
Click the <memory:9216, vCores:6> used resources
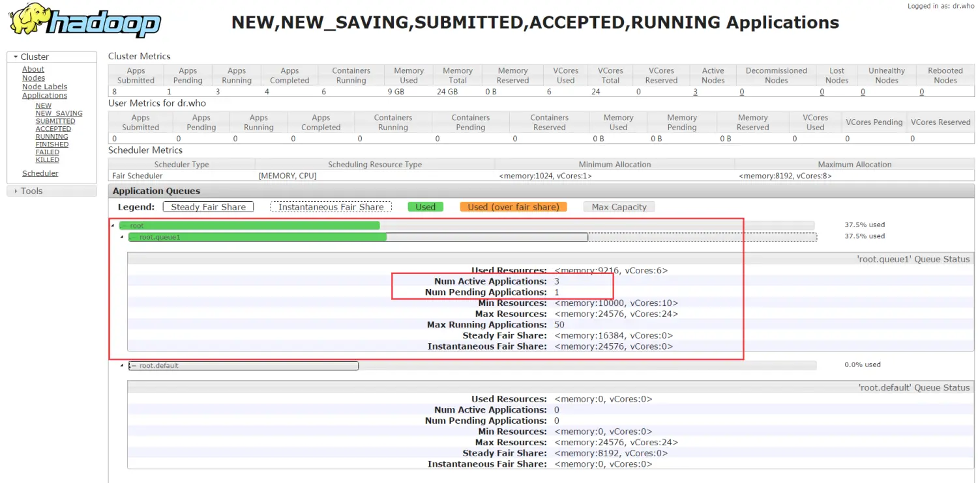click(611, 271)
